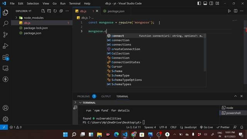
Task: Open the Extensions view
Action: click(x=5, y=57)
